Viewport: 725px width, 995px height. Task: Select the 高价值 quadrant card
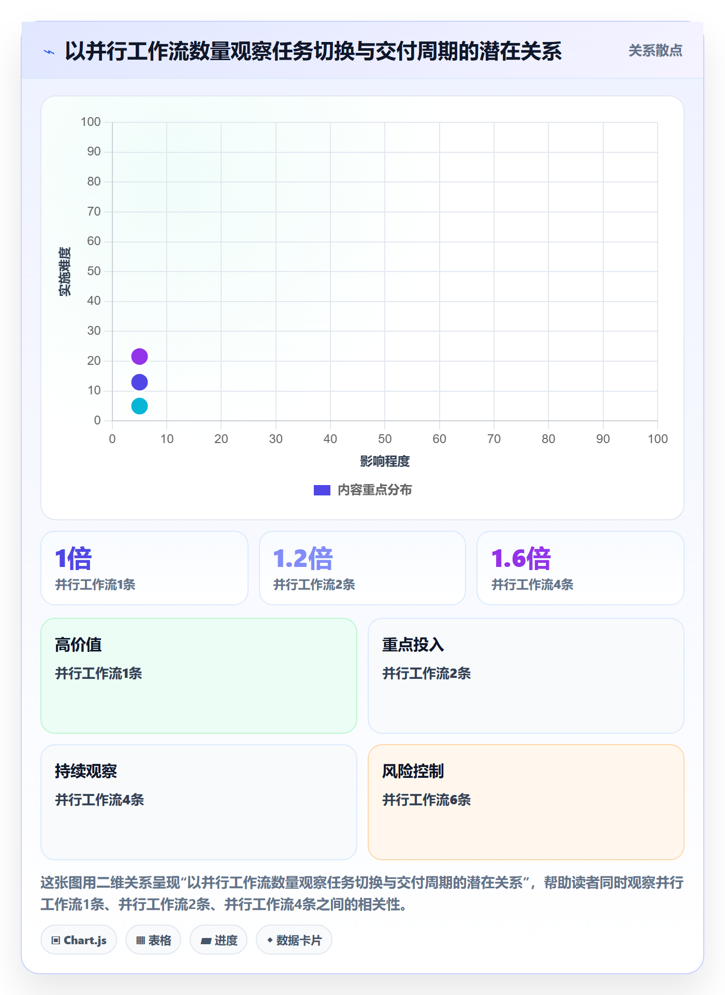pyautogui.click(x=199, y=676)
